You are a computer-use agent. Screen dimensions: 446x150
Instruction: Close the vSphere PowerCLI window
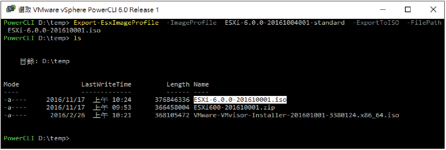pyautogui.click(x=433, y=10)
